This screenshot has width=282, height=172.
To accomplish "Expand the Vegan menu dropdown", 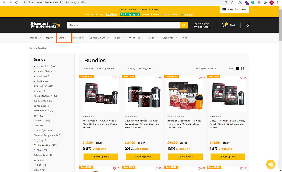I will (x=119, y=38).
